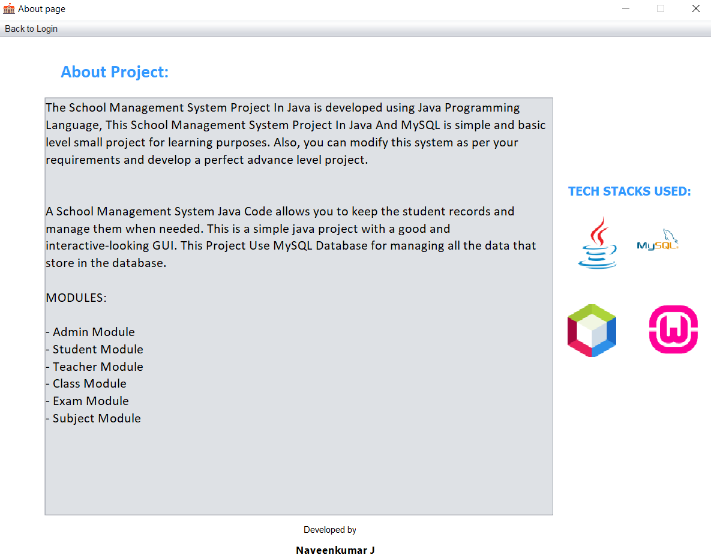Click the Java coffee cup logo
This screenshot has height=558, width=711.
tap(597, 243)
